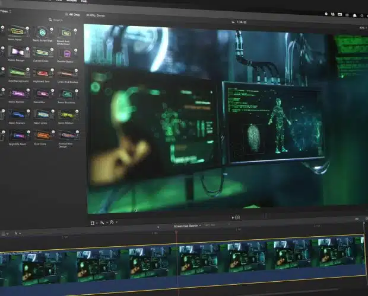368x296 pixels.
Task: Select the Pointed Box Design title
Action: pyautogui.click(x=68, y=136)
